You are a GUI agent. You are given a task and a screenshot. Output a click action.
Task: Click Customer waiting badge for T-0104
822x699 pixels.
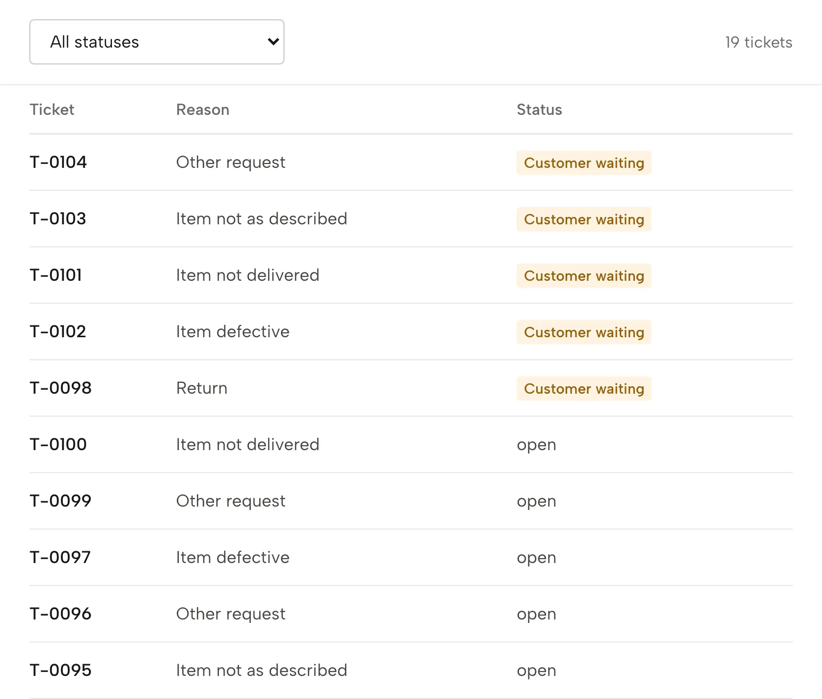584,162
